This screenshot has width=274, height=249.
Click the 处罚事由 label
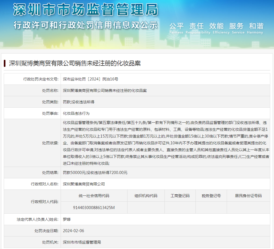50,113
